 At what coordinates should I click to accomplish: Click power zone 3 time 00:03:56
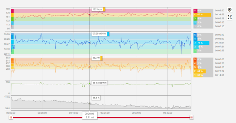(x=219, y=67)
